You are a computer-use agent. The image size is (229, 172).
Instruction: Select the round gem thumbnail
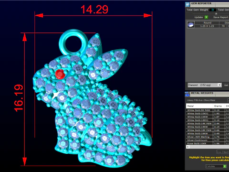click(191, 24)
